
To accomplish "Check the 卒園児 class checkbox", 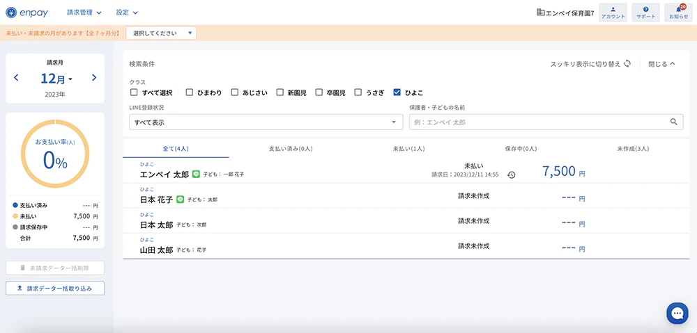I will pos(319,92).
